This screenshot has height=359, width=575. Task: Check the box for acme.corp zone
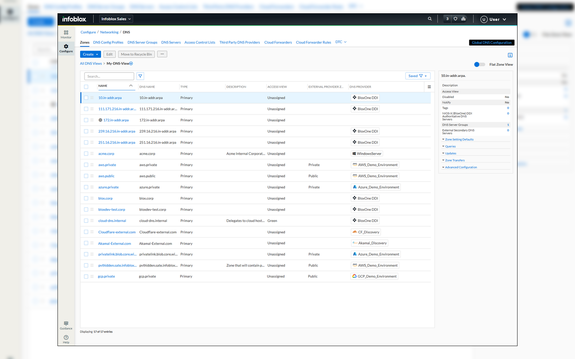[86, 154]
